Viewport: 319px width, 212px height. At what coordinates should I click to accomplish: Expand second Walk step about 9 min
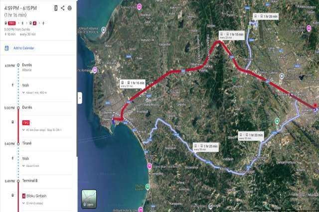pos(23,166)
